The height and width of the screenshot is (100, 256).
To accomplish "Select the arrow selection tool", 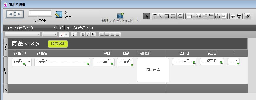I will tap(146, 16).
